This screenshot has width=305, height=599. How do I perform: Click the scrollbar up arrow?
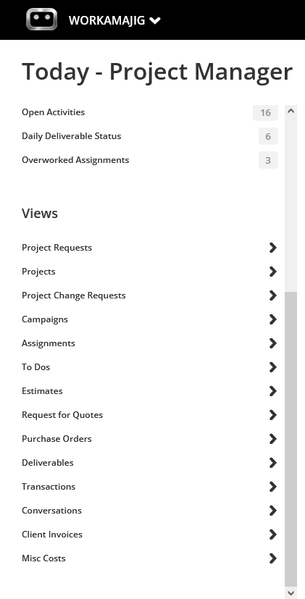click(x=291, y=111)
